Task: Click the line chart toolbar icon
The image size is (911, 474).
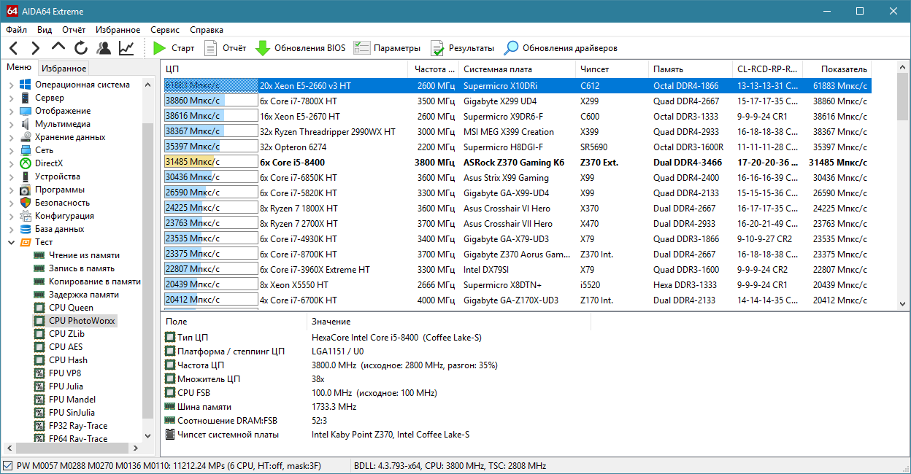Action: [x=126, y=48]
